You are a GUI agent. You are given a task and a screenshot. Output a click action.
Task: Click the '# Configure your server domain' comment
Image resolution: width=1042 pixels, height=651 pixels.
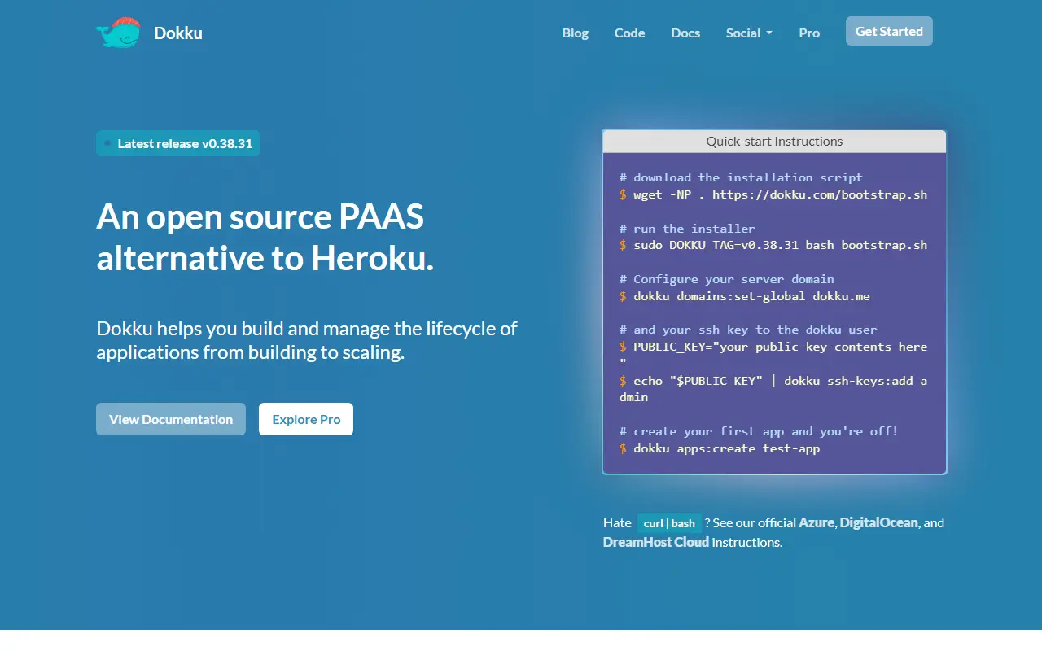(x=727, y=279)
